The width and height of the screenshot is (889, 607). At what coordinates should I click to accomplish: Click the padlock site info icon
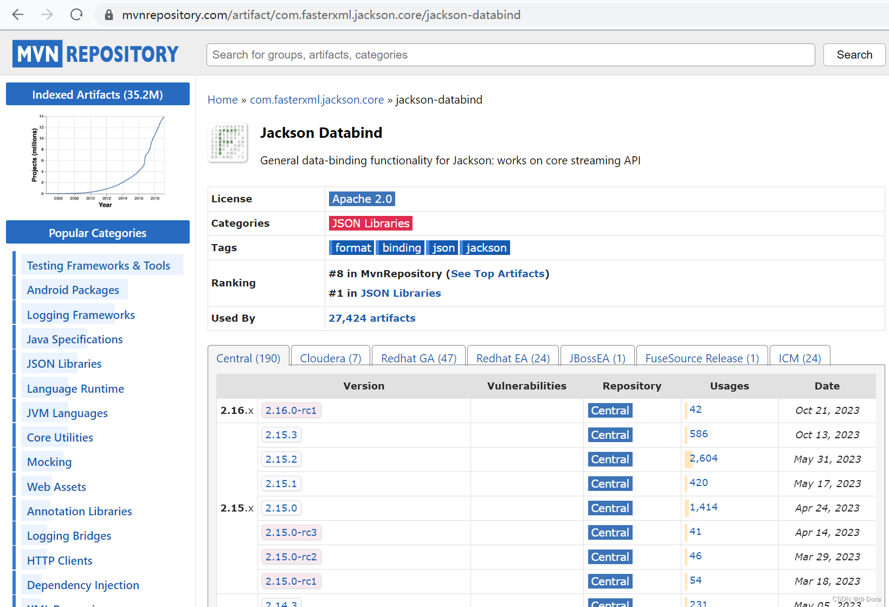click(109, 15)
